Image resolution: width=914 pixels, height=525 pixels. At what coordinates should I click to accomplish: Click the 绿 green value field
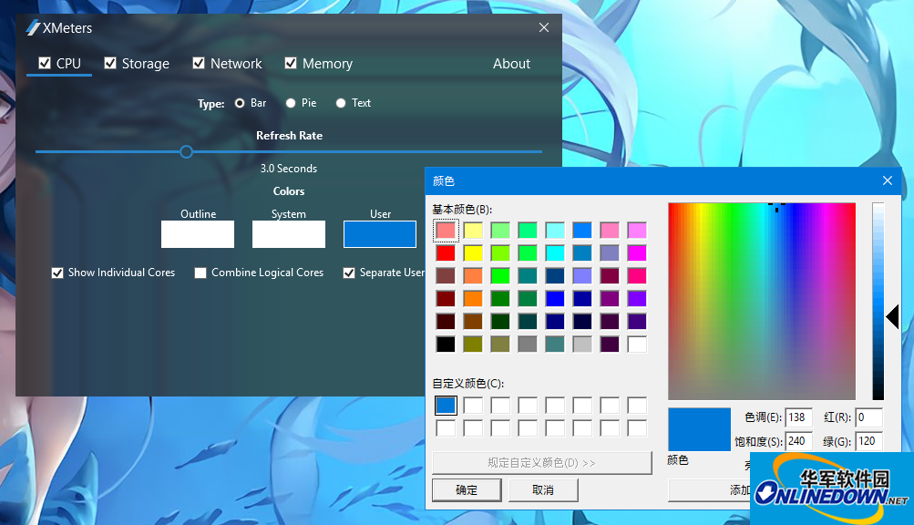coord(868,441)
